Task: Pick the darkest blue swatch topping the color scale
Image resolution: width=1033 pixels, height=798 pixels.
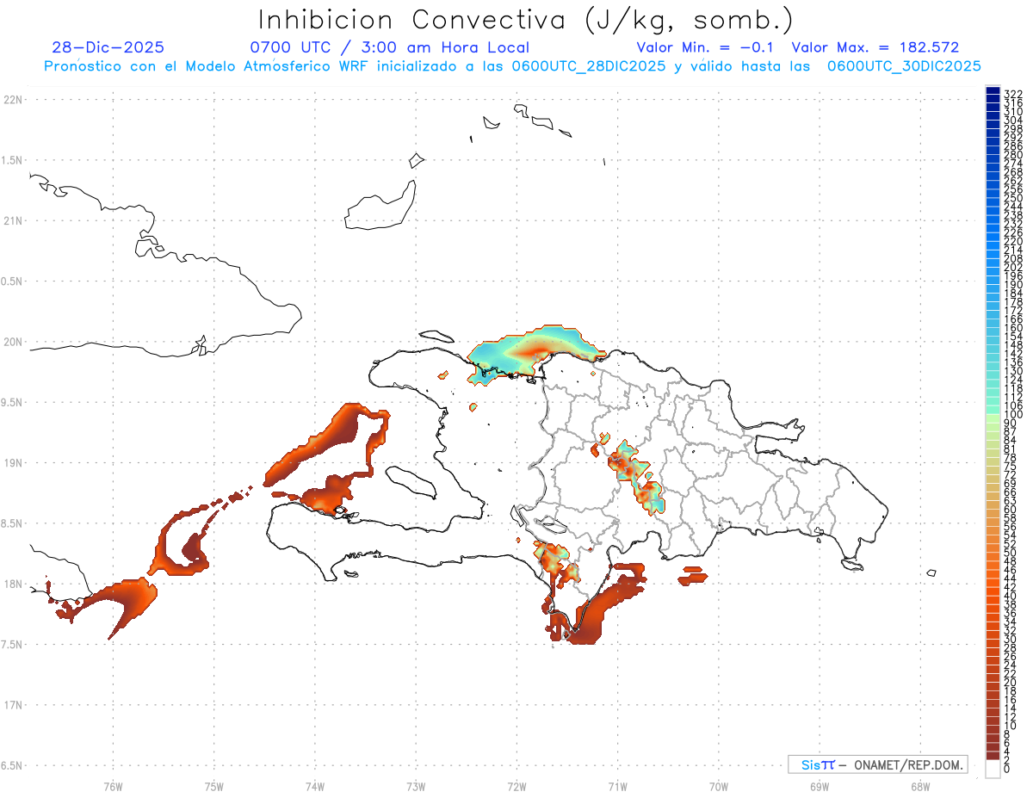Action: pos(993,90)
